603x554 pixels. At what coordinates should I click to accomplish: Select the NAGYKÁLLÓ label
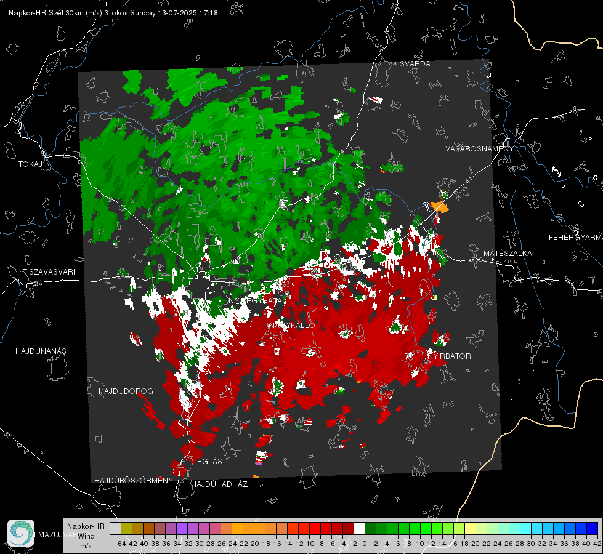click(291, 325)
